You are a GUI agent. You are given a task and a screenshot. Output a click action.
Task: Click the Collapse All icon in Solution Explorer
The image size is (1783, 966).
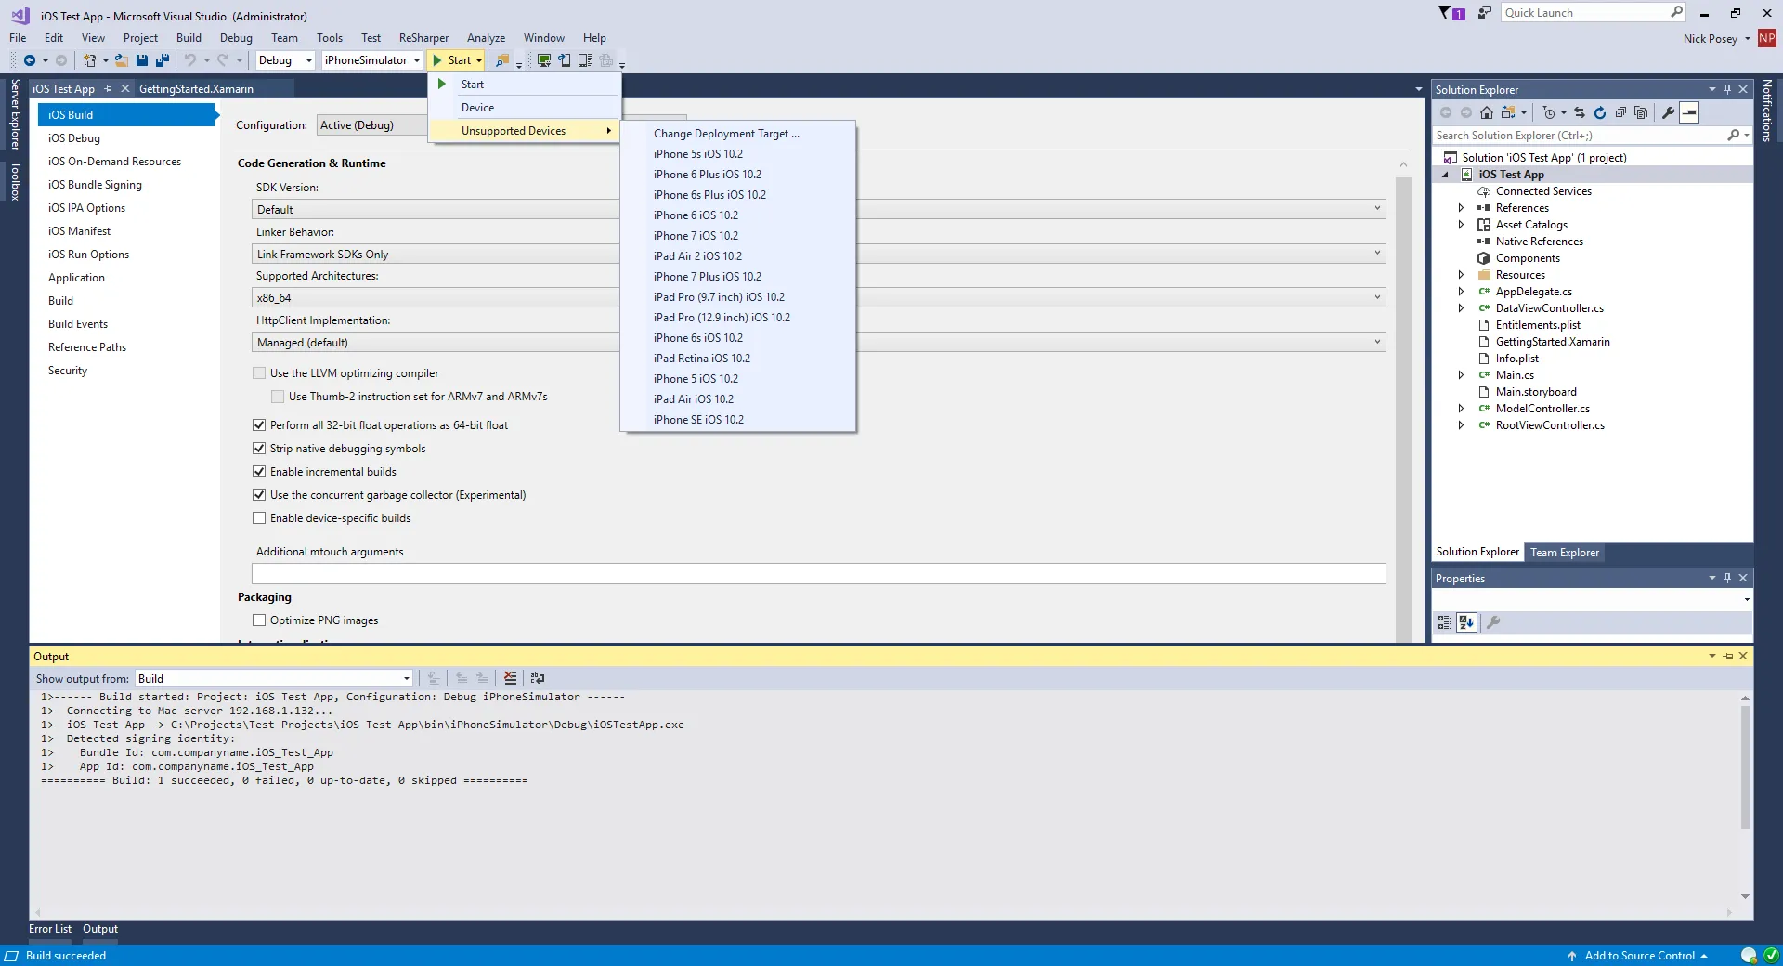coord(1620,112)
